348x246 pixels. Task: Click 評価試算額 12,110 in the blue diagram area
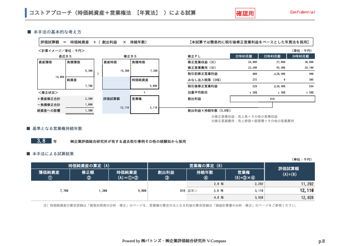116,105
